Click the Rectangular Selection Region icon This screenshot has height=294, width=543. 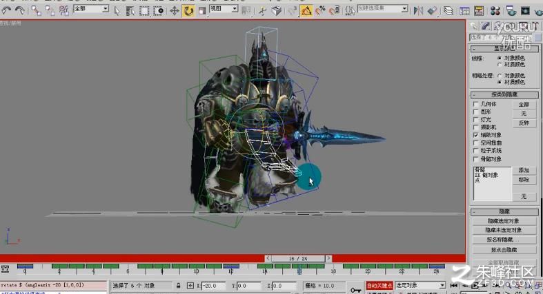pyautogui.click(x=144, y=11)
